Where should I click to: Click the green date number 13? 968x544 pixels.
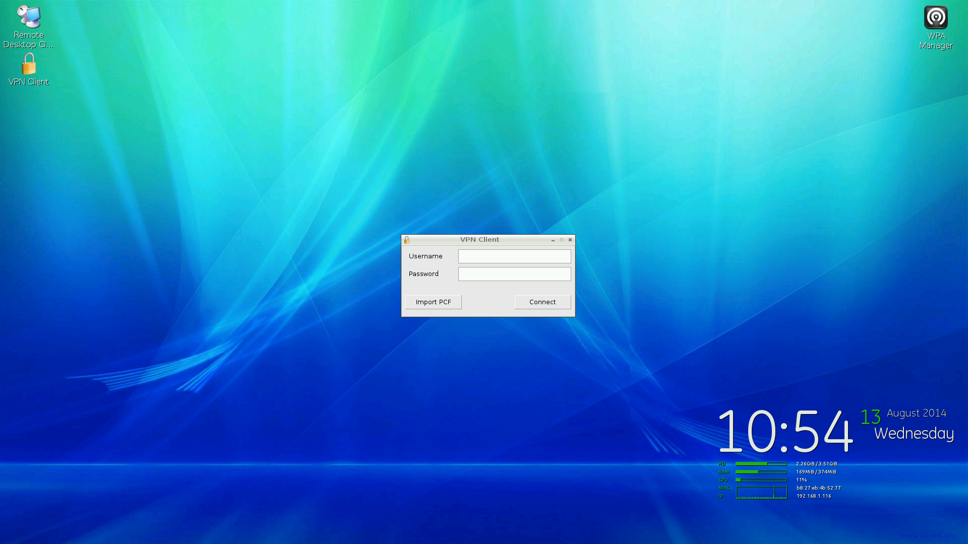click(x=870, y=417)
